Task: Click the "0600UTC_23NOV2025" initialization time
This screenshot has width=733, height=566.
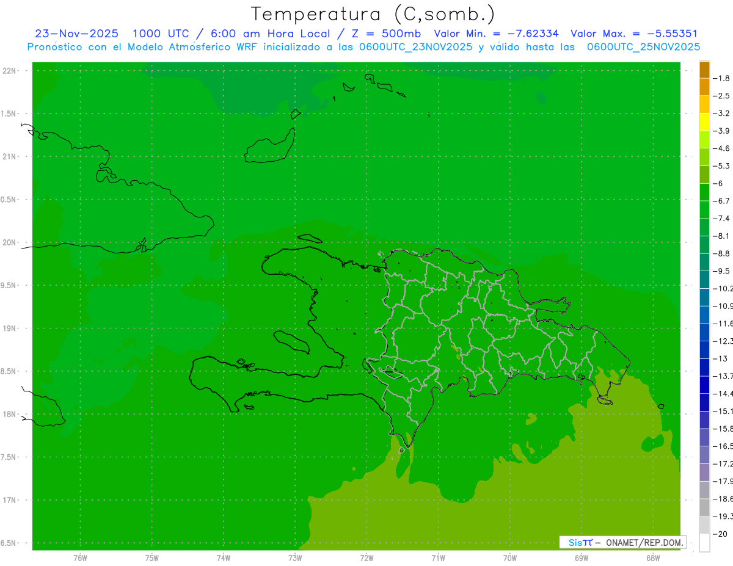Action: click(416, 47)
